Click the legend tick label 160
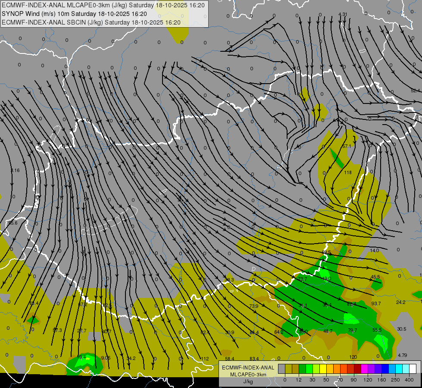 pos(381,380)
